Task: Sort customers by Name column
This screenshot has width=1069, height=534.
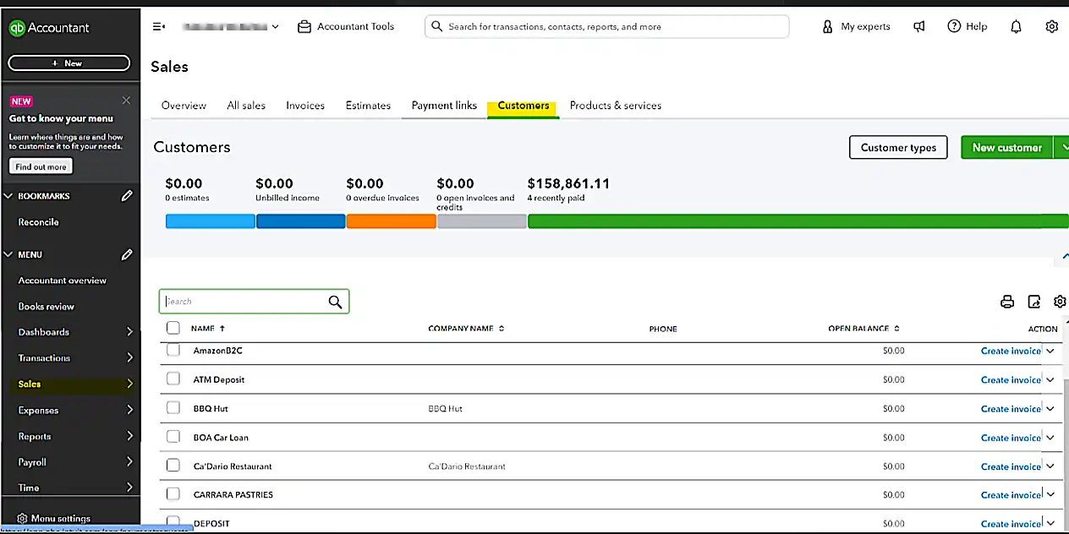Action: tap(208, 329)
